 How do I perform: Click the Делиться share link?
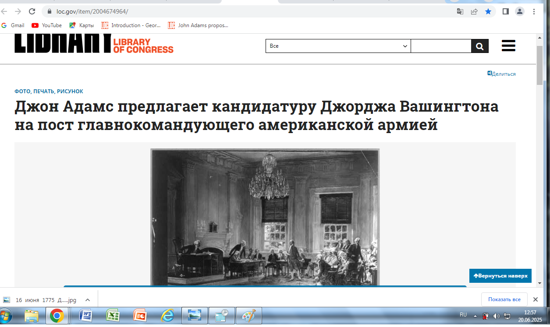501,74
